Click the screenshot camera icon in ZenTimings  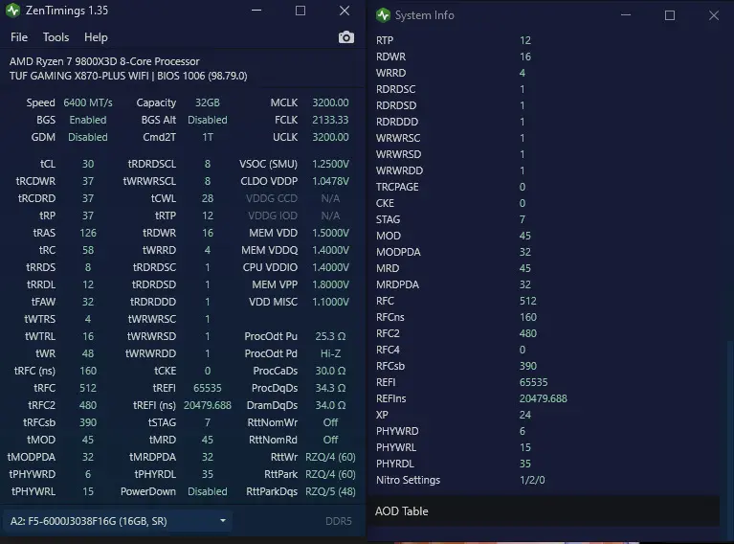tap(345, 37)
